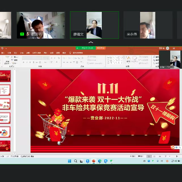Image resolution: width=182 pixels, height=182 pixels.
Task: Open the Drawing group dialog launcher
Action: [x=151, y=66]
